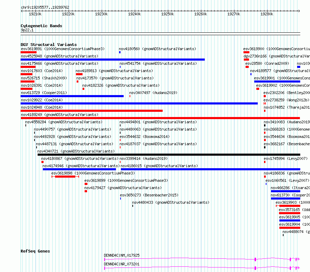This screenshot has width=310, height=272.
Task: Open esv3650273 (Besenbacher2015) label
Action: coord(149,195)
